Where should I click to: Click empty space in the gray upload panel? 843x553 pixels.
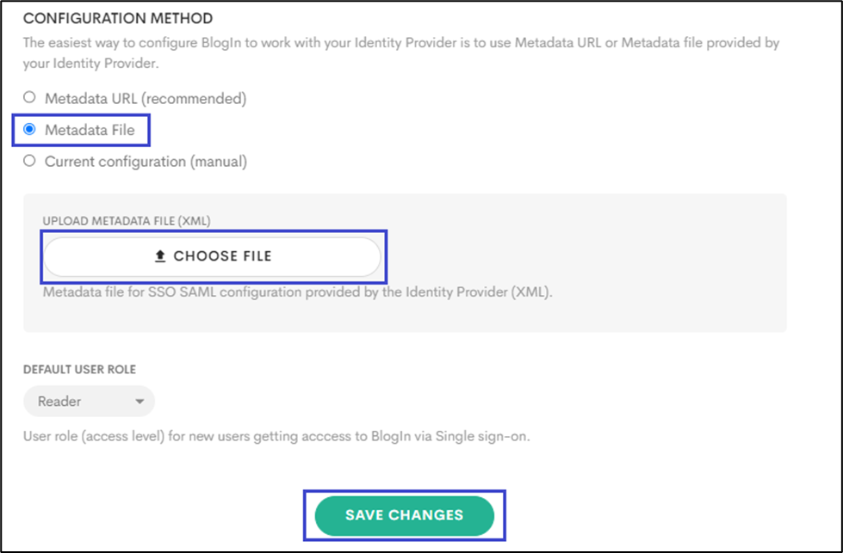pyautogui.click(x=586, y=258)
